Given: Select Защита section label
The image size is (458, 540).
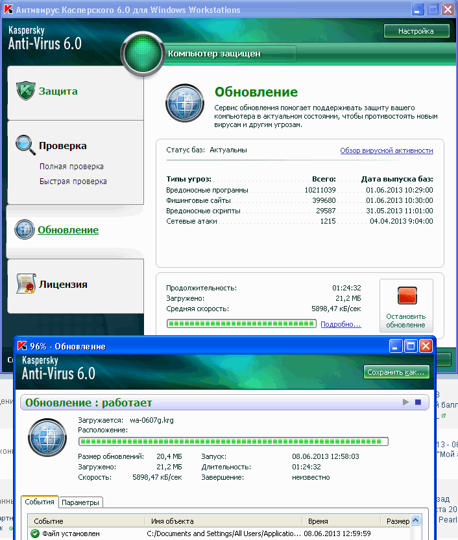Looking at the screenshot, I should [x=58, y=91].
